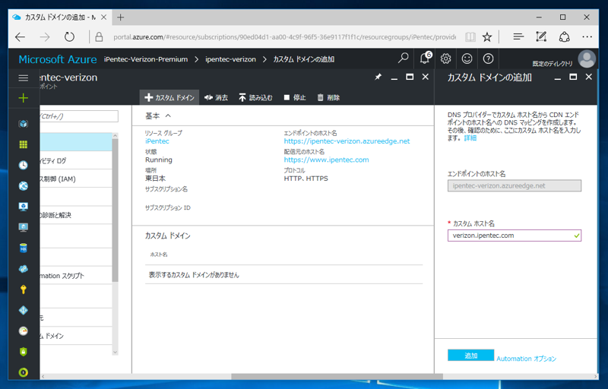Pin the ipentec-verizon blade to dashboard
The height and width of the screenshot is (389, 608).
tap(378, 77)
